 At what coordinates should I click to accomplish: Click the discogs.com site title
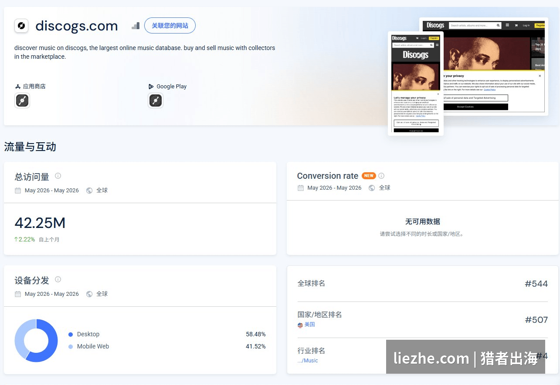coord(77,26)
